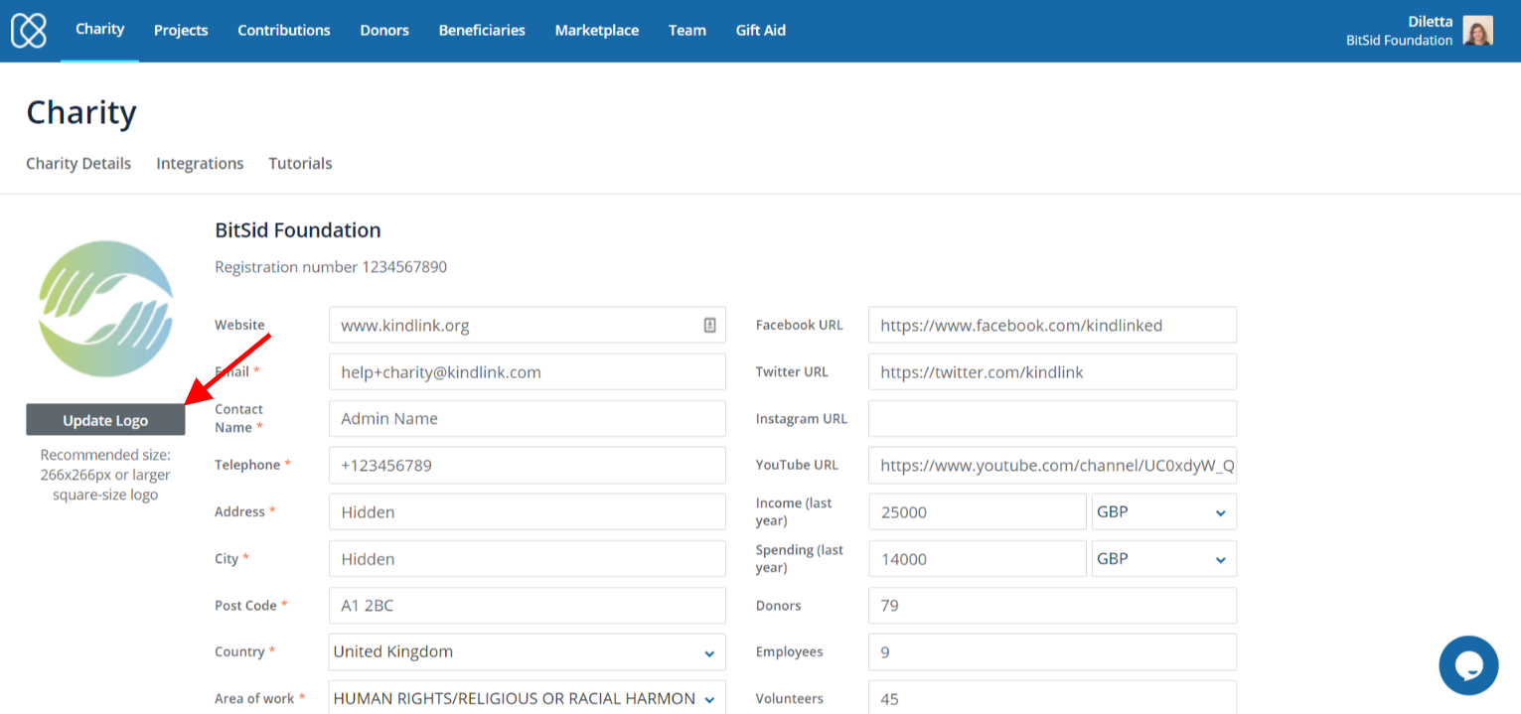
Task: Click the Twitter URL field
Action: point(1052,372)
